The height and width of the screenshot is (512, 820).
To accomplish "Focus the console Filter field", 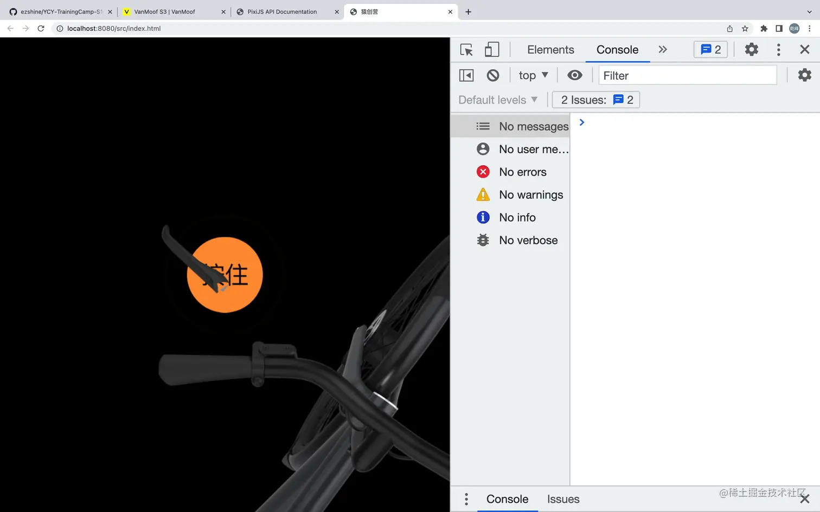I will 688,75.
